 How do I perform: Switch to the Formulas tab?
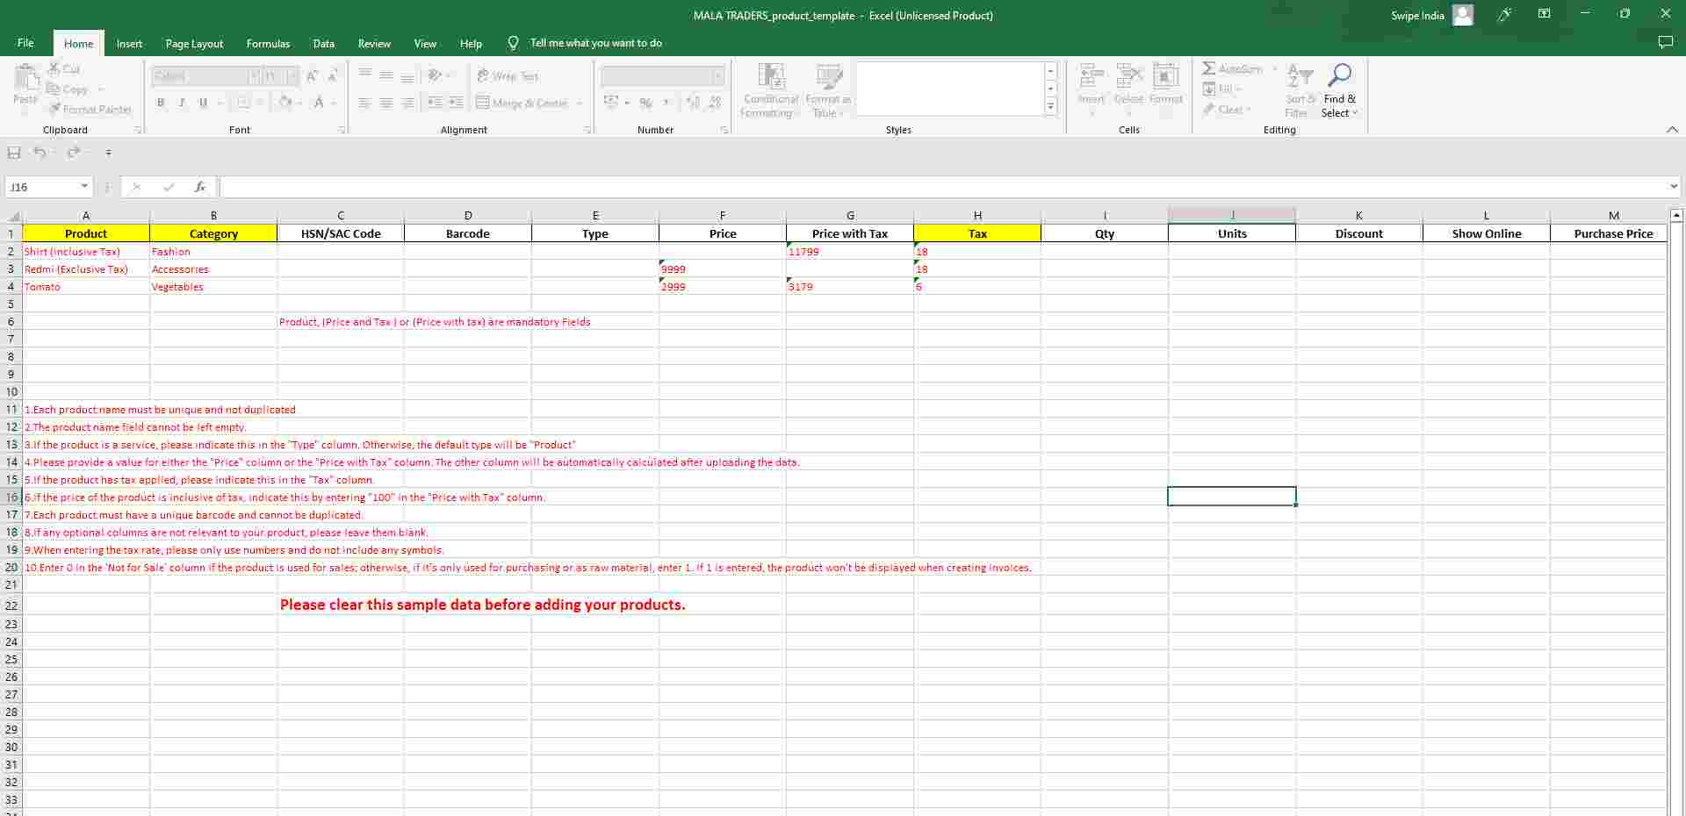(268, 43)
